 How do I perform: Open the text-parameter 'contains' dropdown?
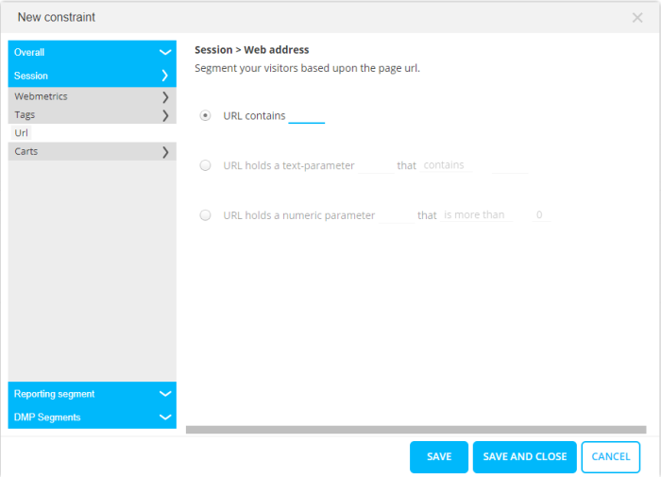coord(446,165)
